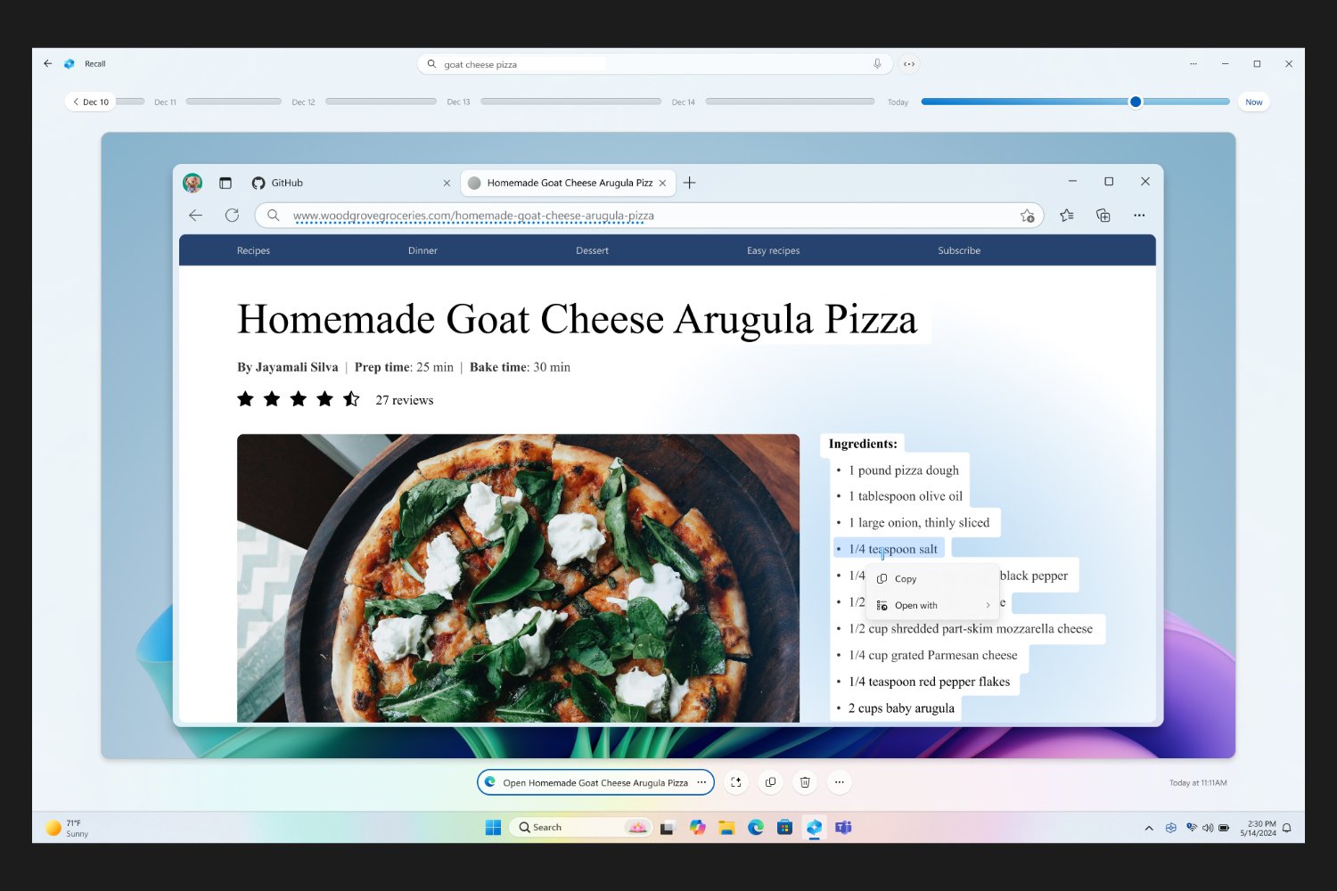1337x891 pixels.
Task: Click the Recall icon in the taskbar
Action: (x=814, y=828)
